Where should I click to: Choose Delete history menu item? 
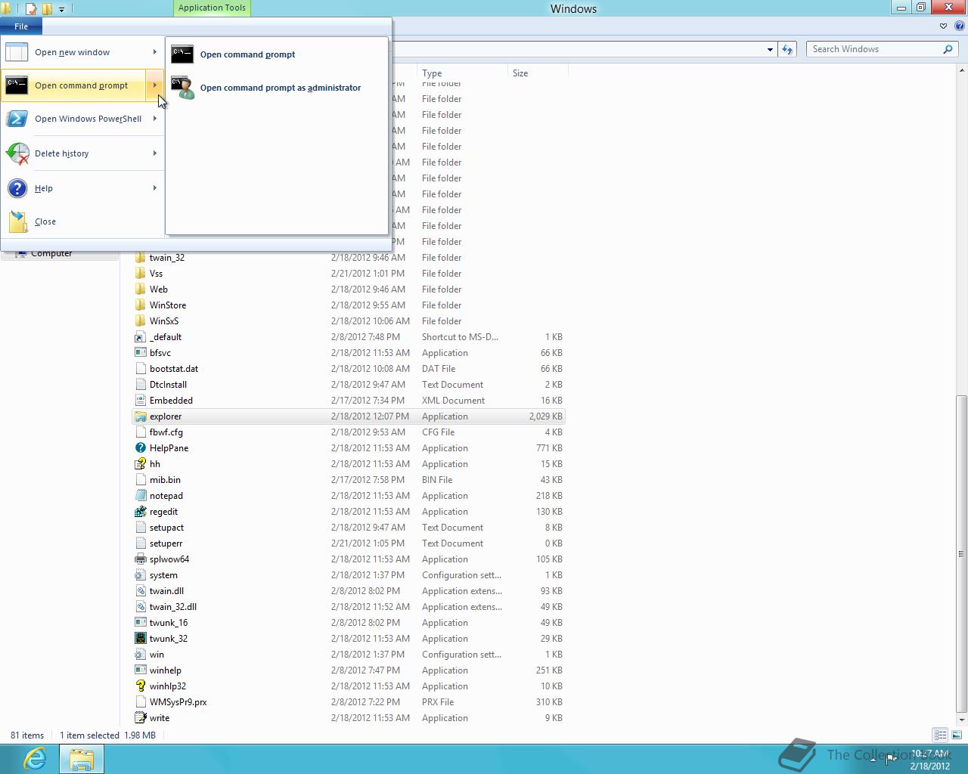(x=82, y=153)
